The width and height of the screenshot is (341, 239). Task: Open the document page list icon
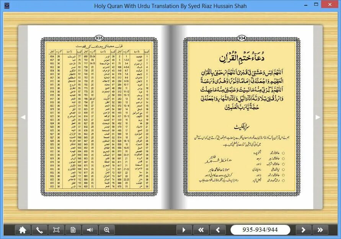73,230
